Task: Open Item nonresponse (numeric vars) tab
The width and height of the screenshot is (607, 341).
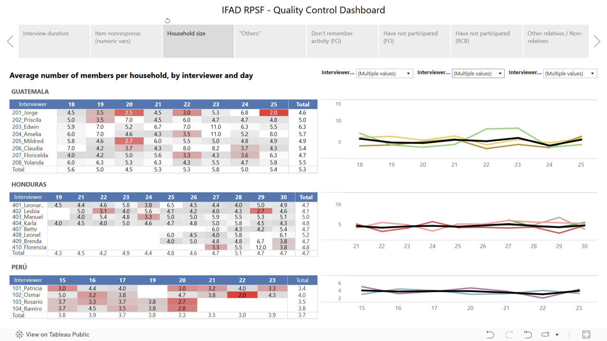Action: click(126, 41)
